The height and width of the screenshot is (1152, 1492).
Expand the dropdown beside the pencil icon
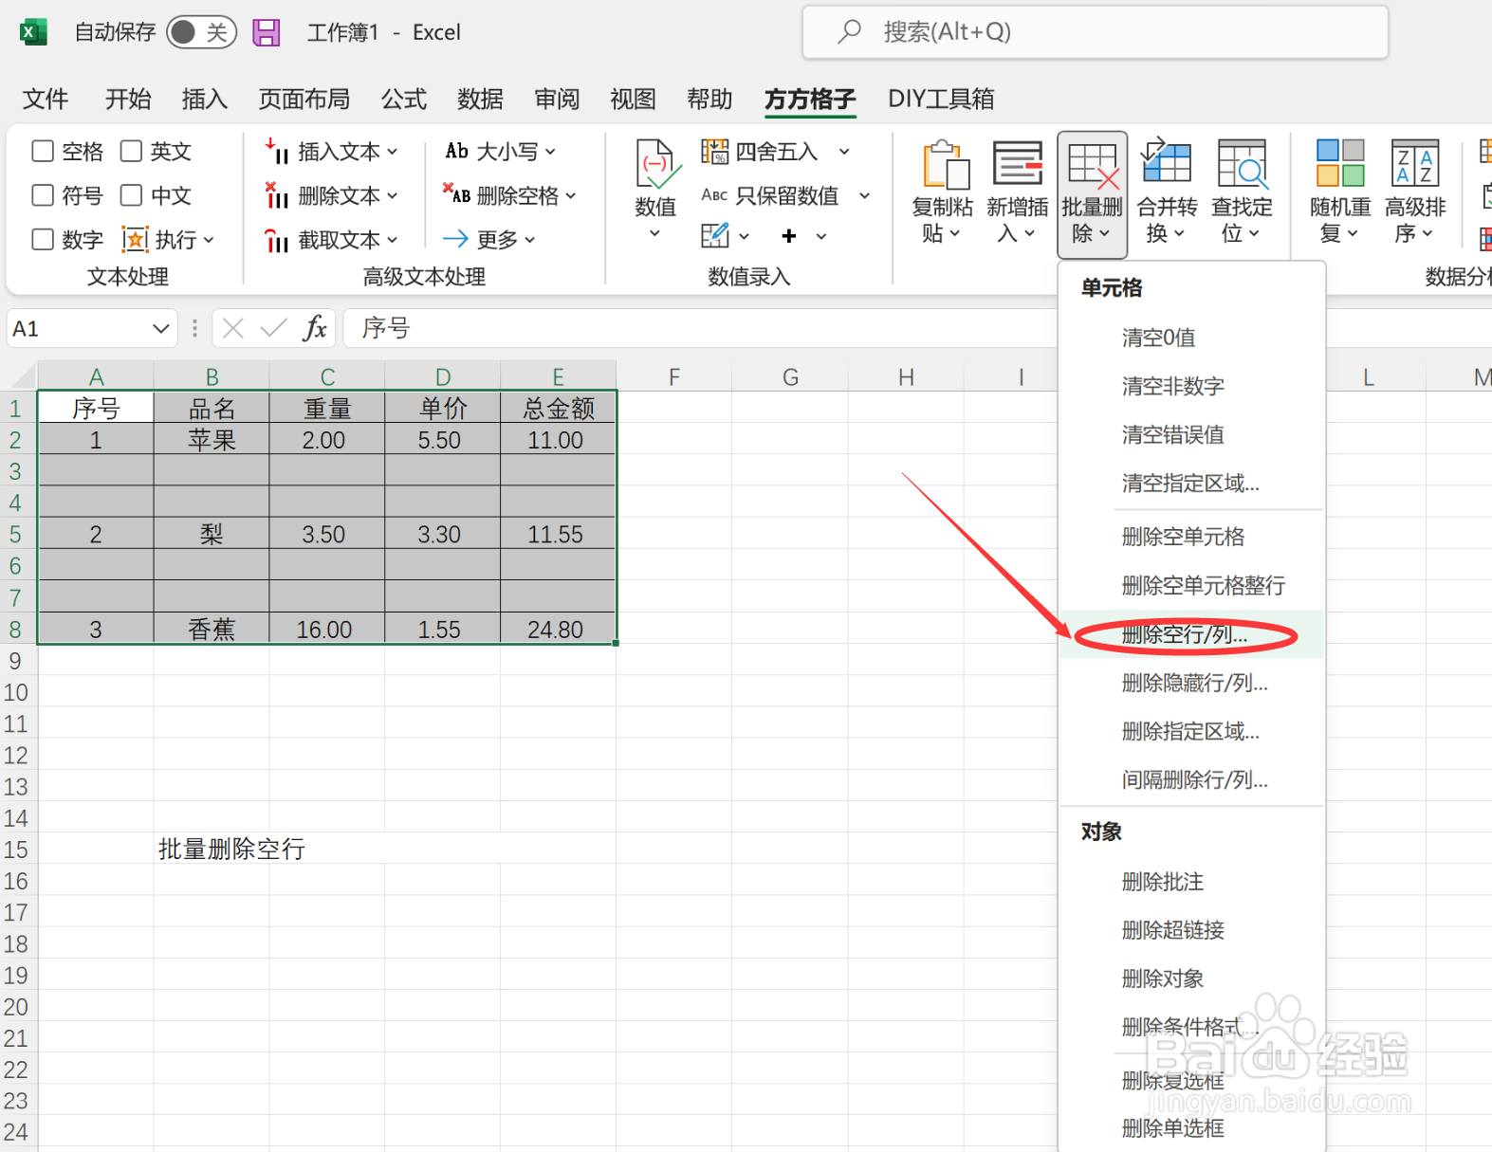pyautogui.click(x=745, y=236)
